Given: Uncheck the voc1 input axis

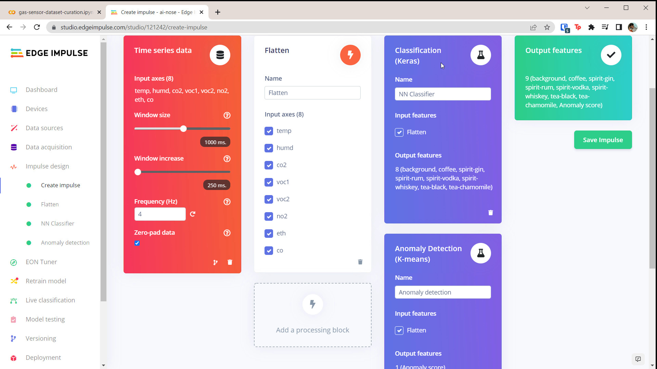Looking at the screenshot, I should coord(269,182).
